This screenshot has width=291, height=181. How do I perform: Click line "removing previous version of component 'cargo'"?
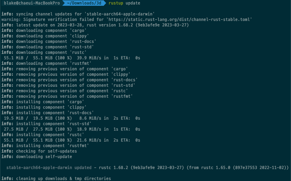(x=65, y=69)
